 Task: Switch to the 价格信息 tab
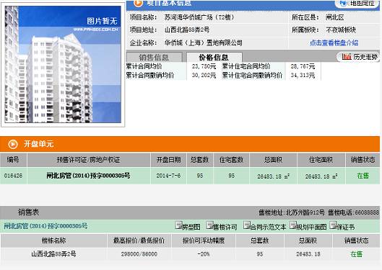(x=214, y=58)
